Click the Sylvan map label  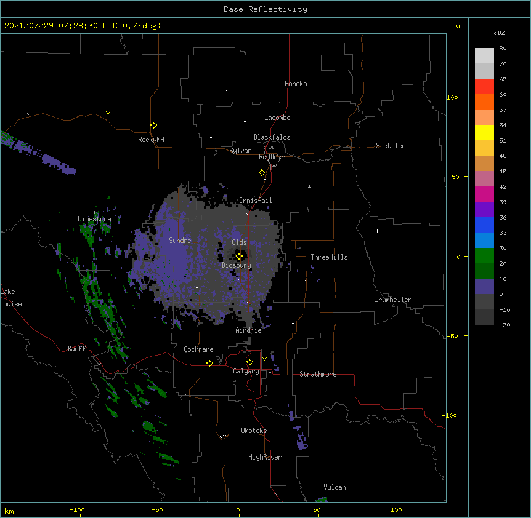click(x=240, y=151)
